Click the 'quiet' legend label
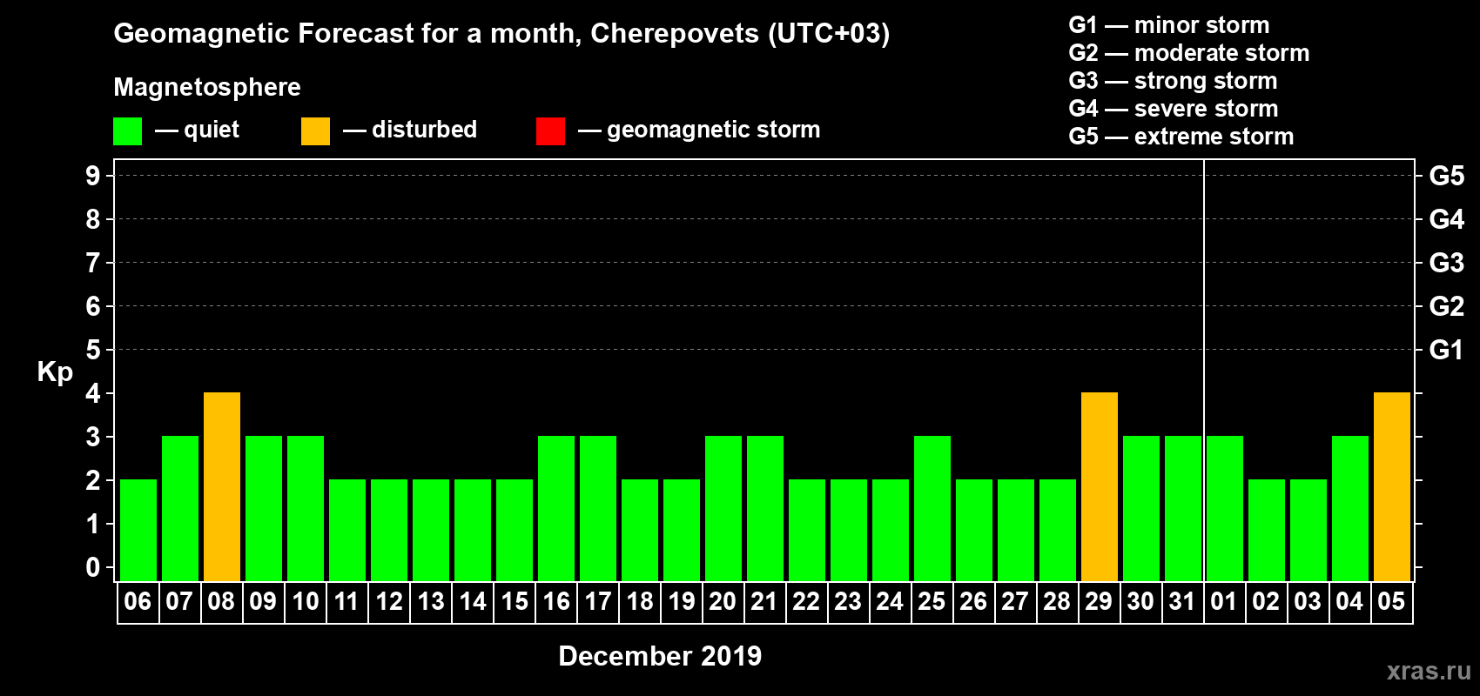Viewport: 1480px width, 696px height. 212,130
